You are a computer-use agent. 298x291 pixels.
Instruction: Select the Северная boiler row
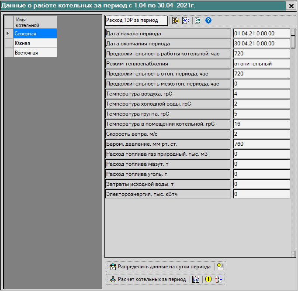(x=35, y=34)
